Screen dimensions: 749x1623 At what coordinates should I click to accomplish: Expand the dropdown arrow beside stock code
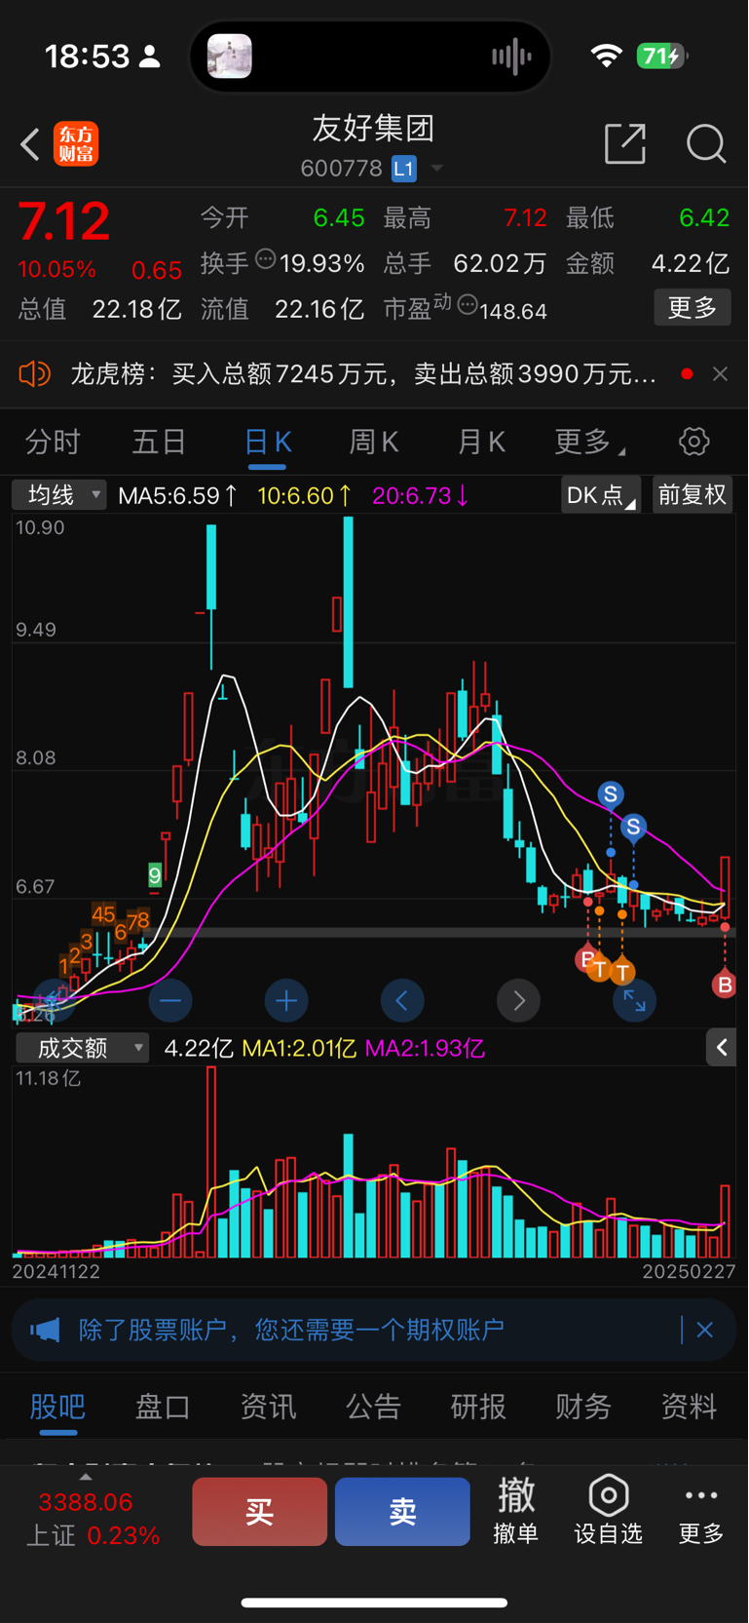click(x=437, y=169)
